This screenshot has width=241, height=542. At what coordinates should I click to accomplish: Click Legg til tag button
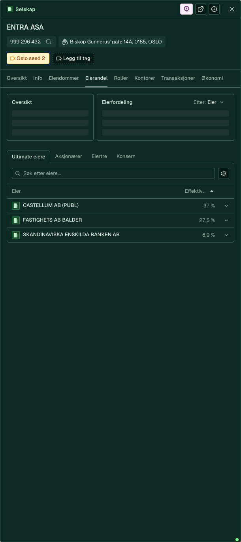pos(73,58)
